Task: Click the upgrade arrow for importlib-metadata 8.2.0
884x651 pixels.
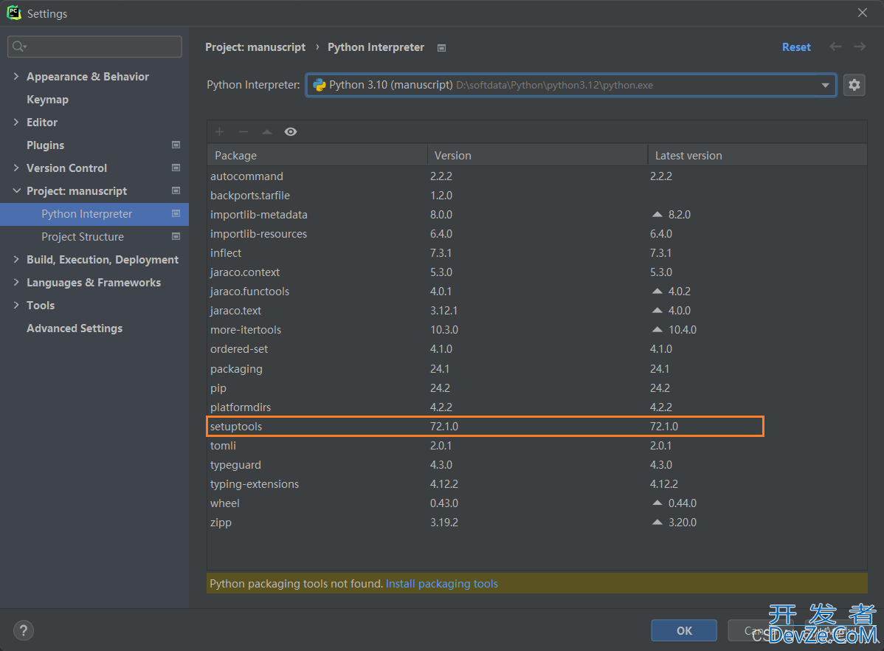Action: tap(657, 214)
